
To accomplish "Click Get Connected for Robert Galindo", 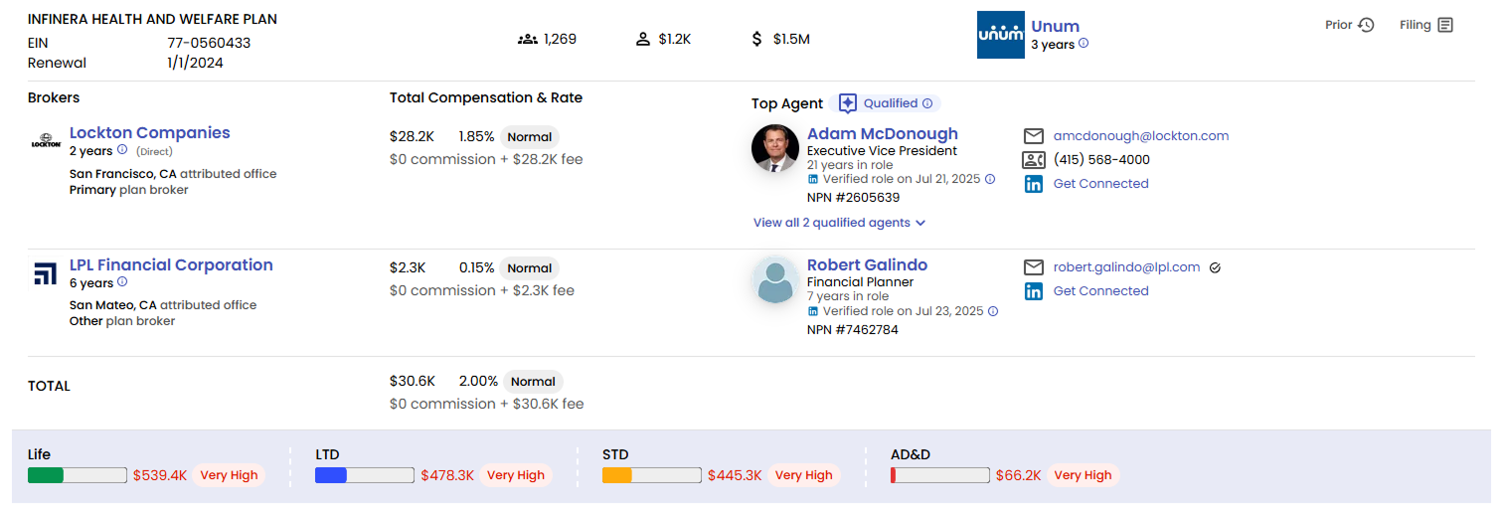I will pos(1100,291).
